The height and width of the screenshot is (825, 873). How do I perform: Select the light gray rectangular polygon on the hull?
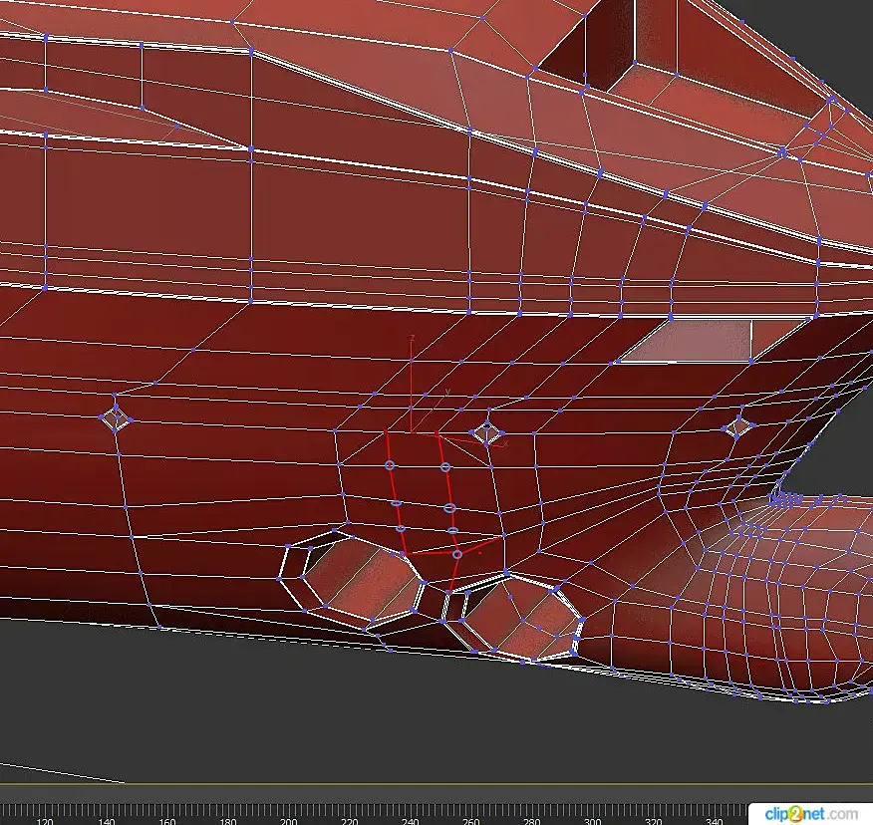688,341
